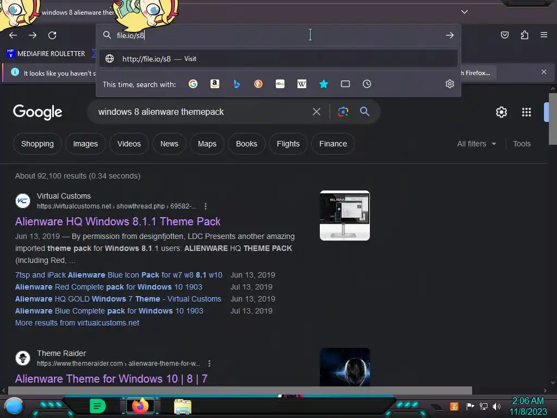Open the Tools option on Google
The image size is (557, 418).
(522, 144)
